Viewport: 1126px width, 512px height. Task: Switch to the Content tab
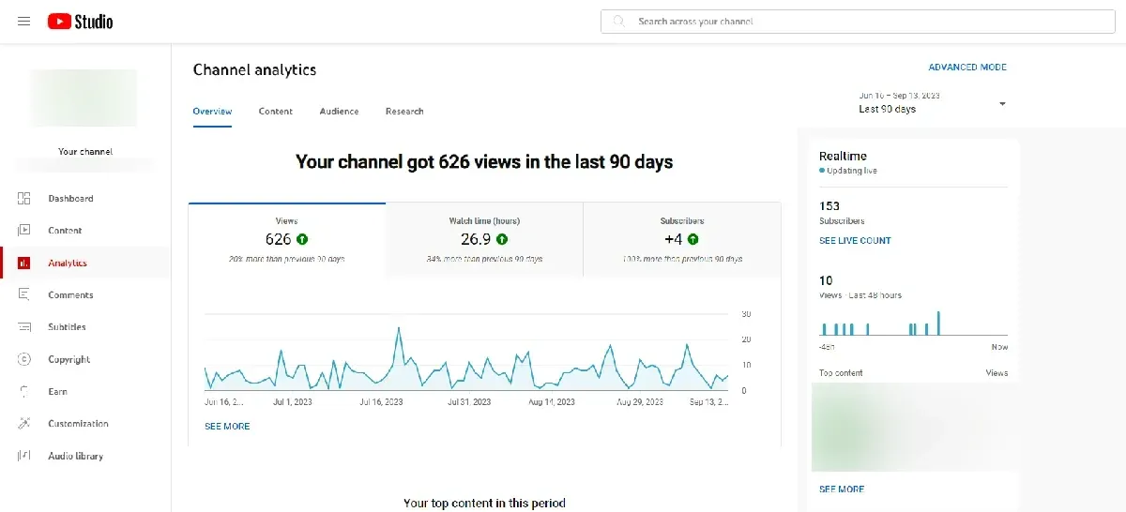276,112
